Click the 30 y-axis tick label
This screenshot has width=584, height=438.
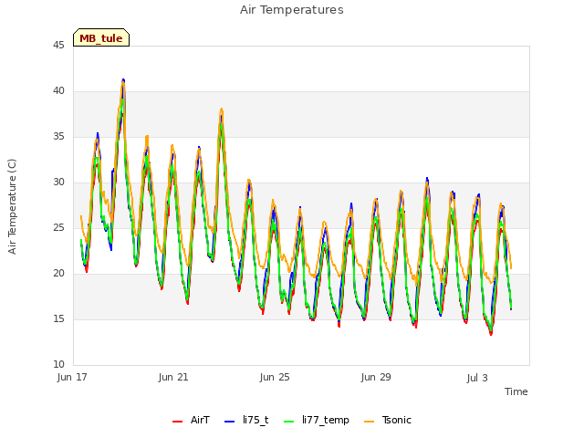tap(58, 182)
